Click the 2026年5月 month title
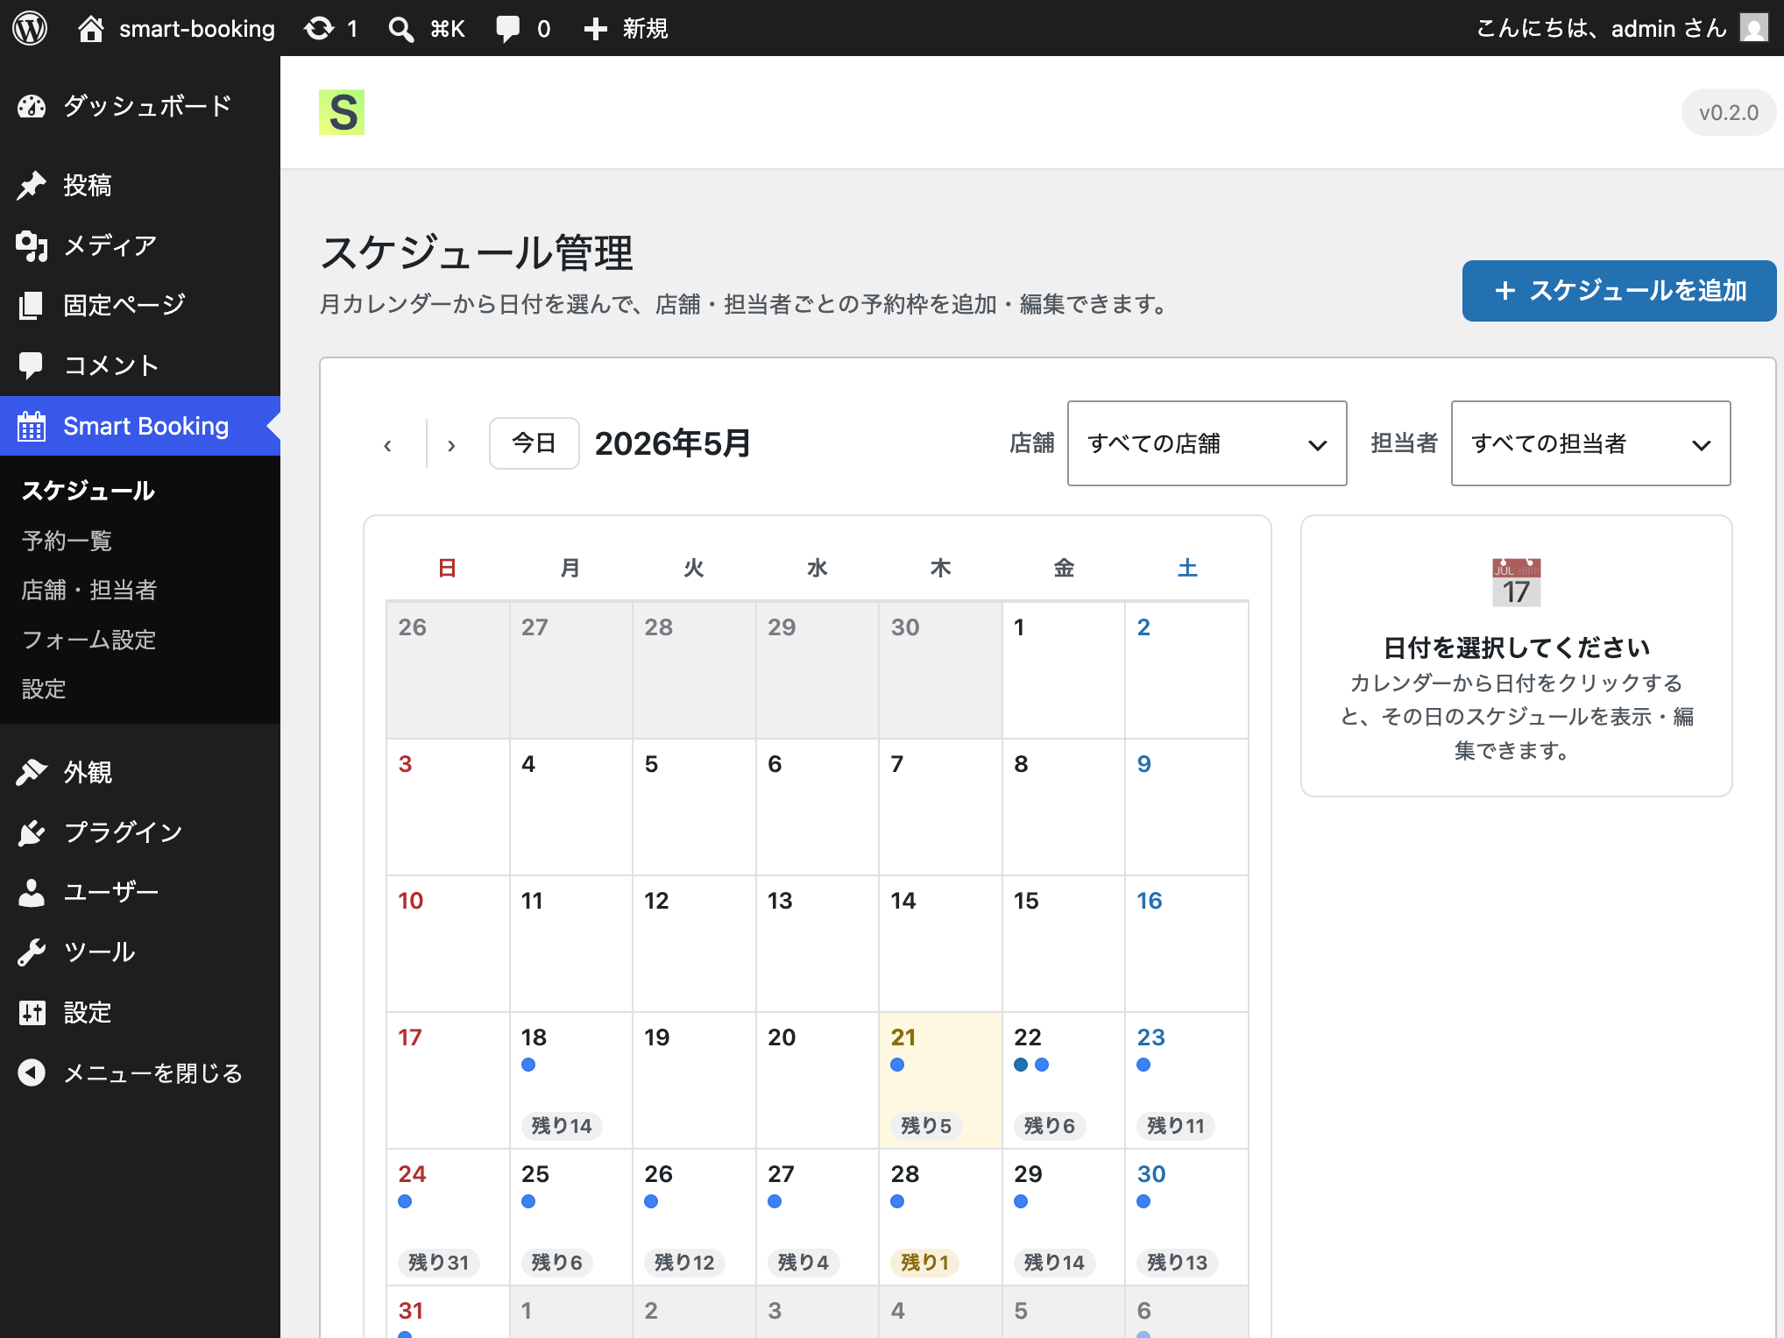 pyautogui.click(x=673, y=443)
